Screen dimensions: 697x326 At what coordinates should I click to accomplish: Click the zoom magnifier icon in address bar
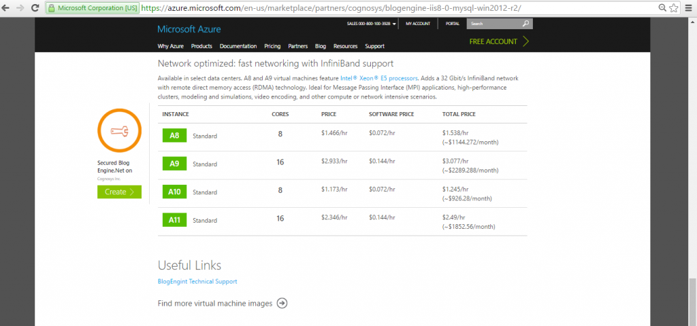(x=662, y=8)
